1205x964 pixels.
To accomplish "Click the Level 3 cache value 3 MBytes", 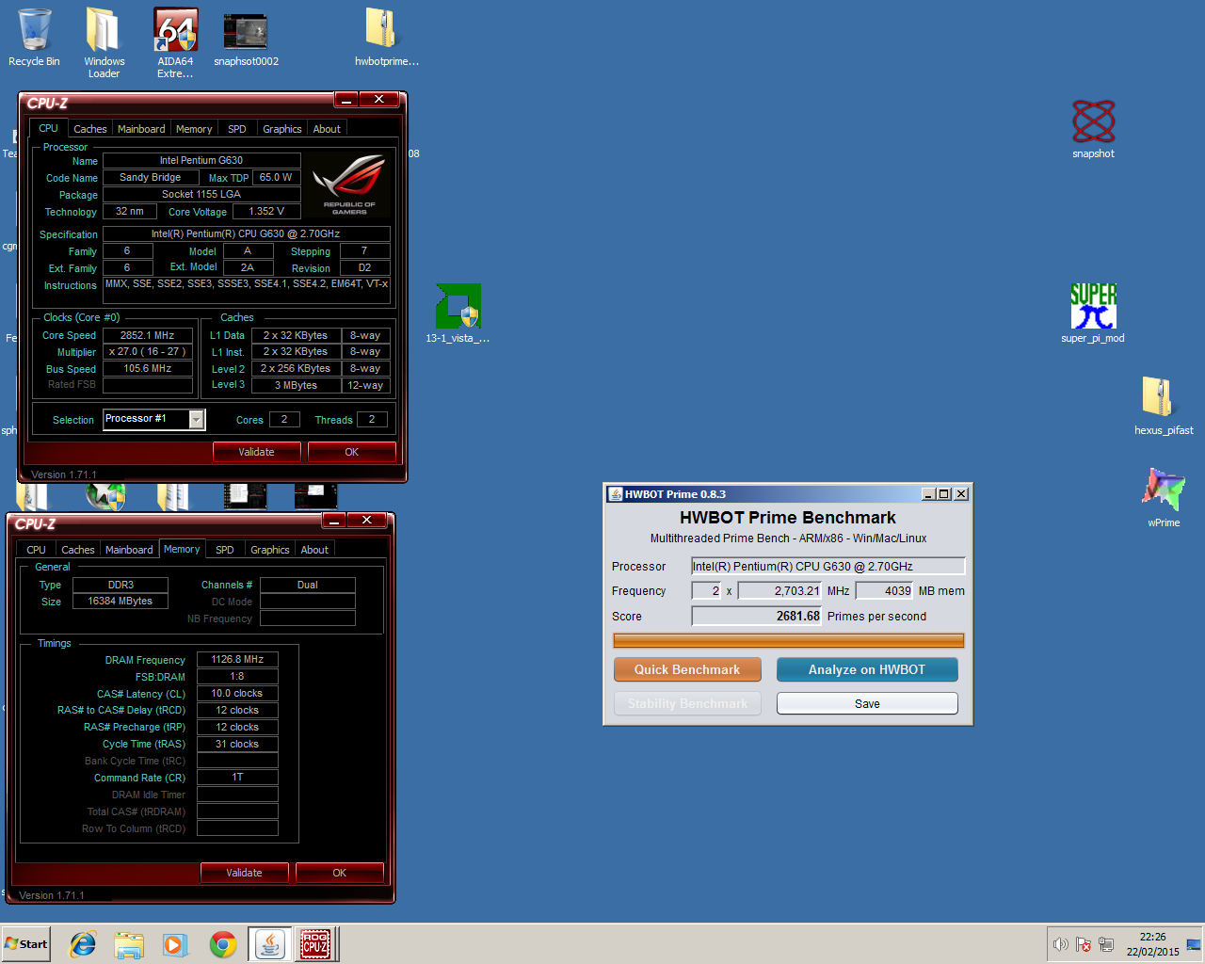I will pos(296,385).
